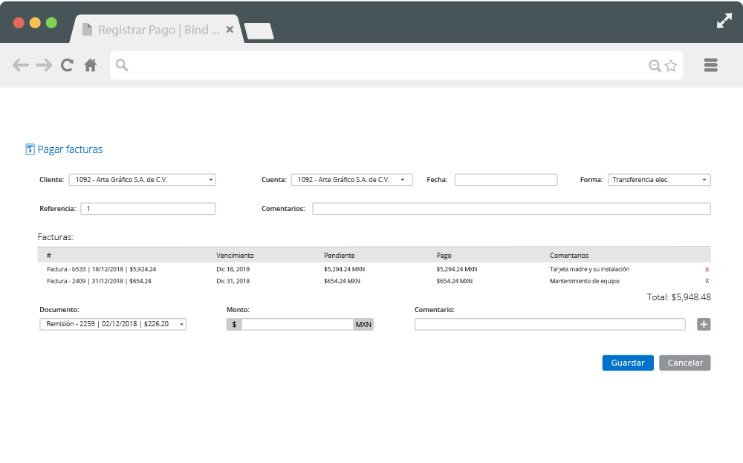This screenshot has width=743, height=463.
Task: Go to the browser home icon
Action: click(x=91, y=65)
